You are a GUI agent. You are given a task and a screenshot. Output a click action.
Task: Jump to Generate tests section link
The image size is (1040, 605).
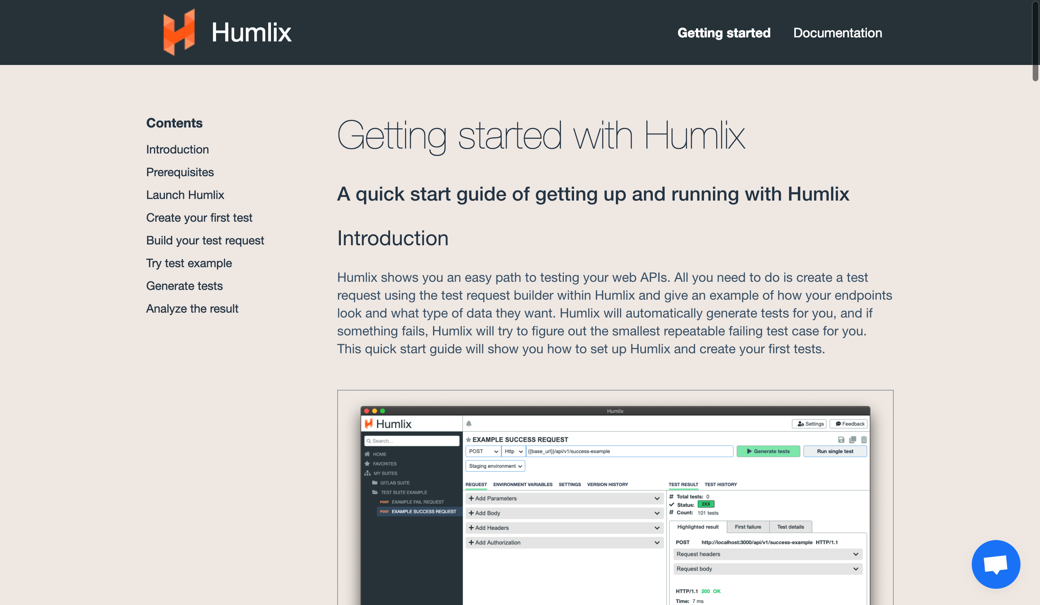pos(184,285)
